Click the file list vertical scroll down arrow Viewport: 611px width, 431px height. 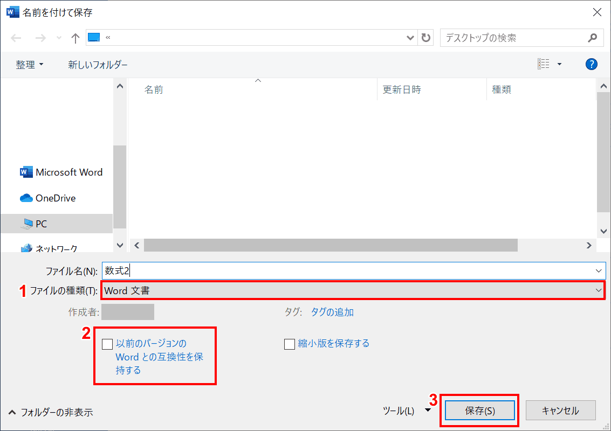click(603, 231)
